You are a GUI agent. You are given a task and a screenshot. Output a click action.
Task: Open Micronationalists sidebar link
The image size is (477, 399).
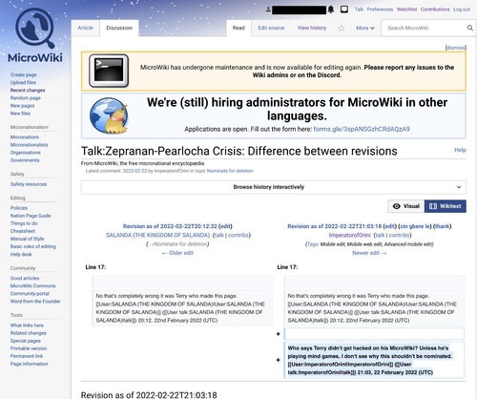tap(29, 145)
